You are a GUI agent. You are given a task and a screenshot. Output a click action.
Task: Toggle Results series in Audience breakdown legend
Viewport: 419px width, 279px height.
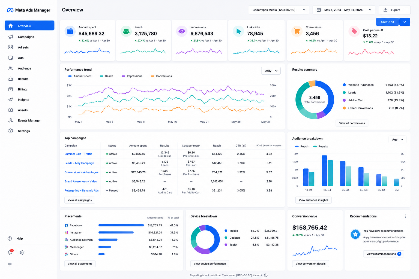point(321,146)
